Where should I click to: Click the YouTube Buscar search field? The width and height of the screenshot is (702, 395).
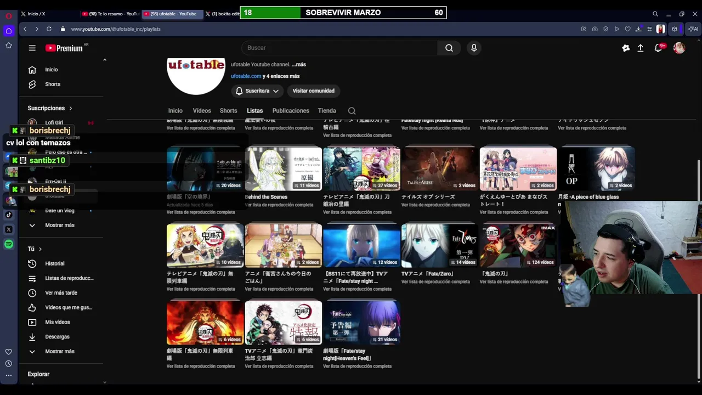click(x=340, y=48)
